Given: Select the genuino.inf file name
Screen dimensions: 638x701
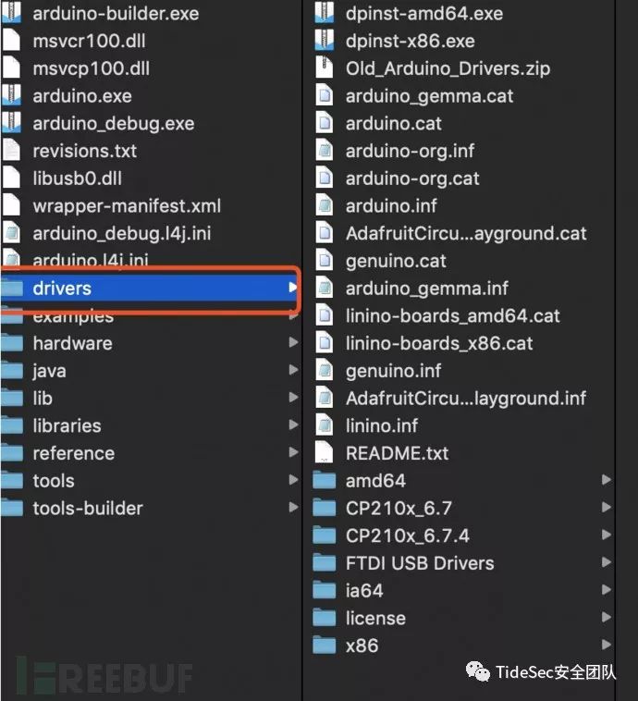Looking at the screenshot, I should 394,371.
